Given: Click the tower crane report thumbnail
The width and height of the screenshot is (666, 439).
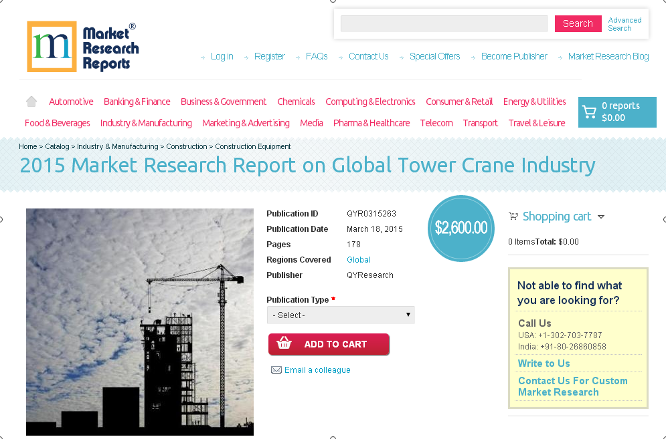Looking at the screenshot, I should pos(139,321).
